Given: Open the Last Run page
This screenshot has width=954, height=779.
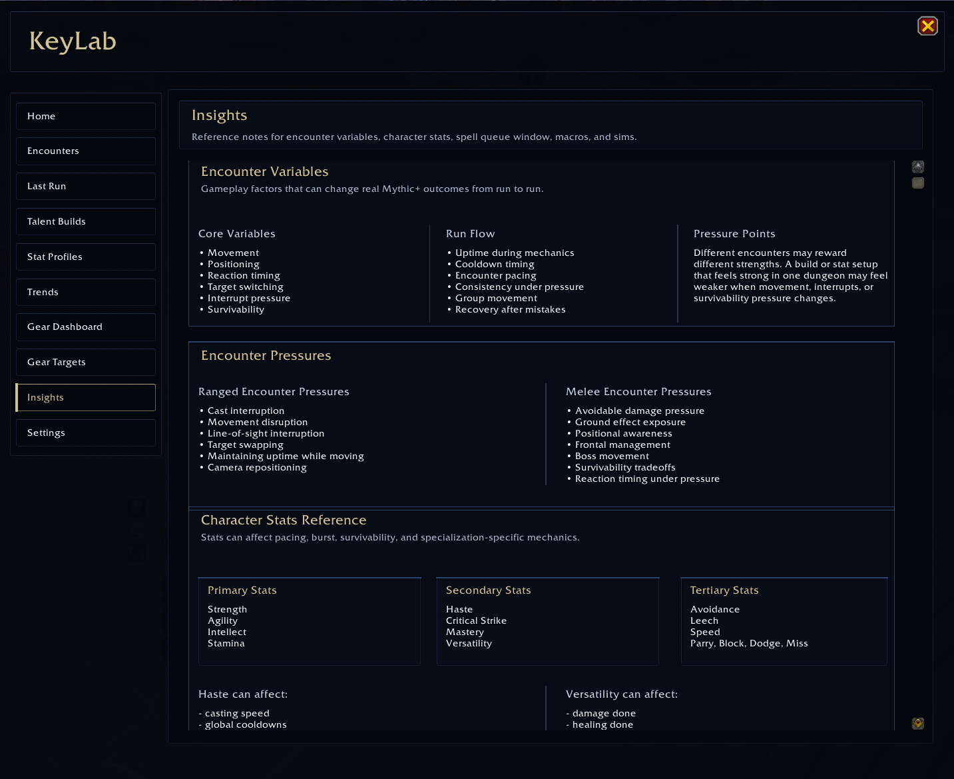Looking at the screenshot, I should [x=86, y=187].
